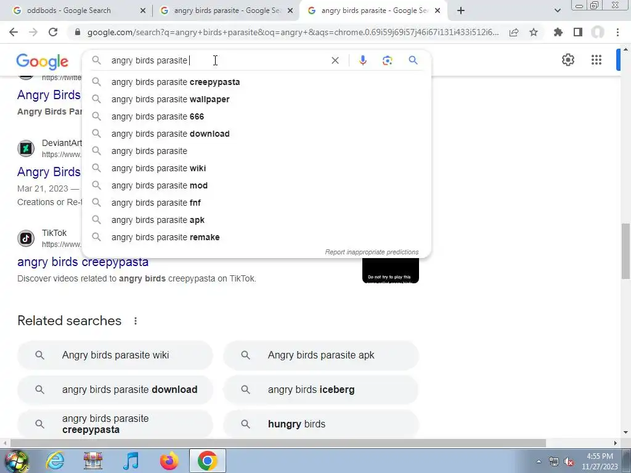Screen dimensions: 631x473
Task: Close the oddbods Google Search tab
Action: click(143, 11)
